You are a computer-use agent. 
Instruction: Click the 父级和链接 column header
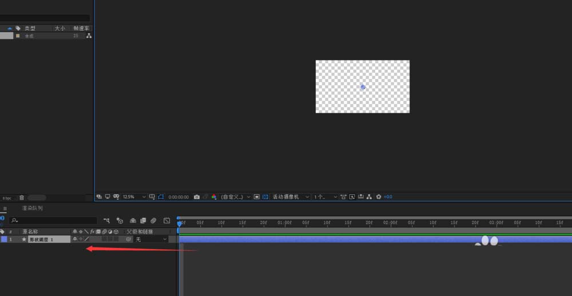(140, 231)
